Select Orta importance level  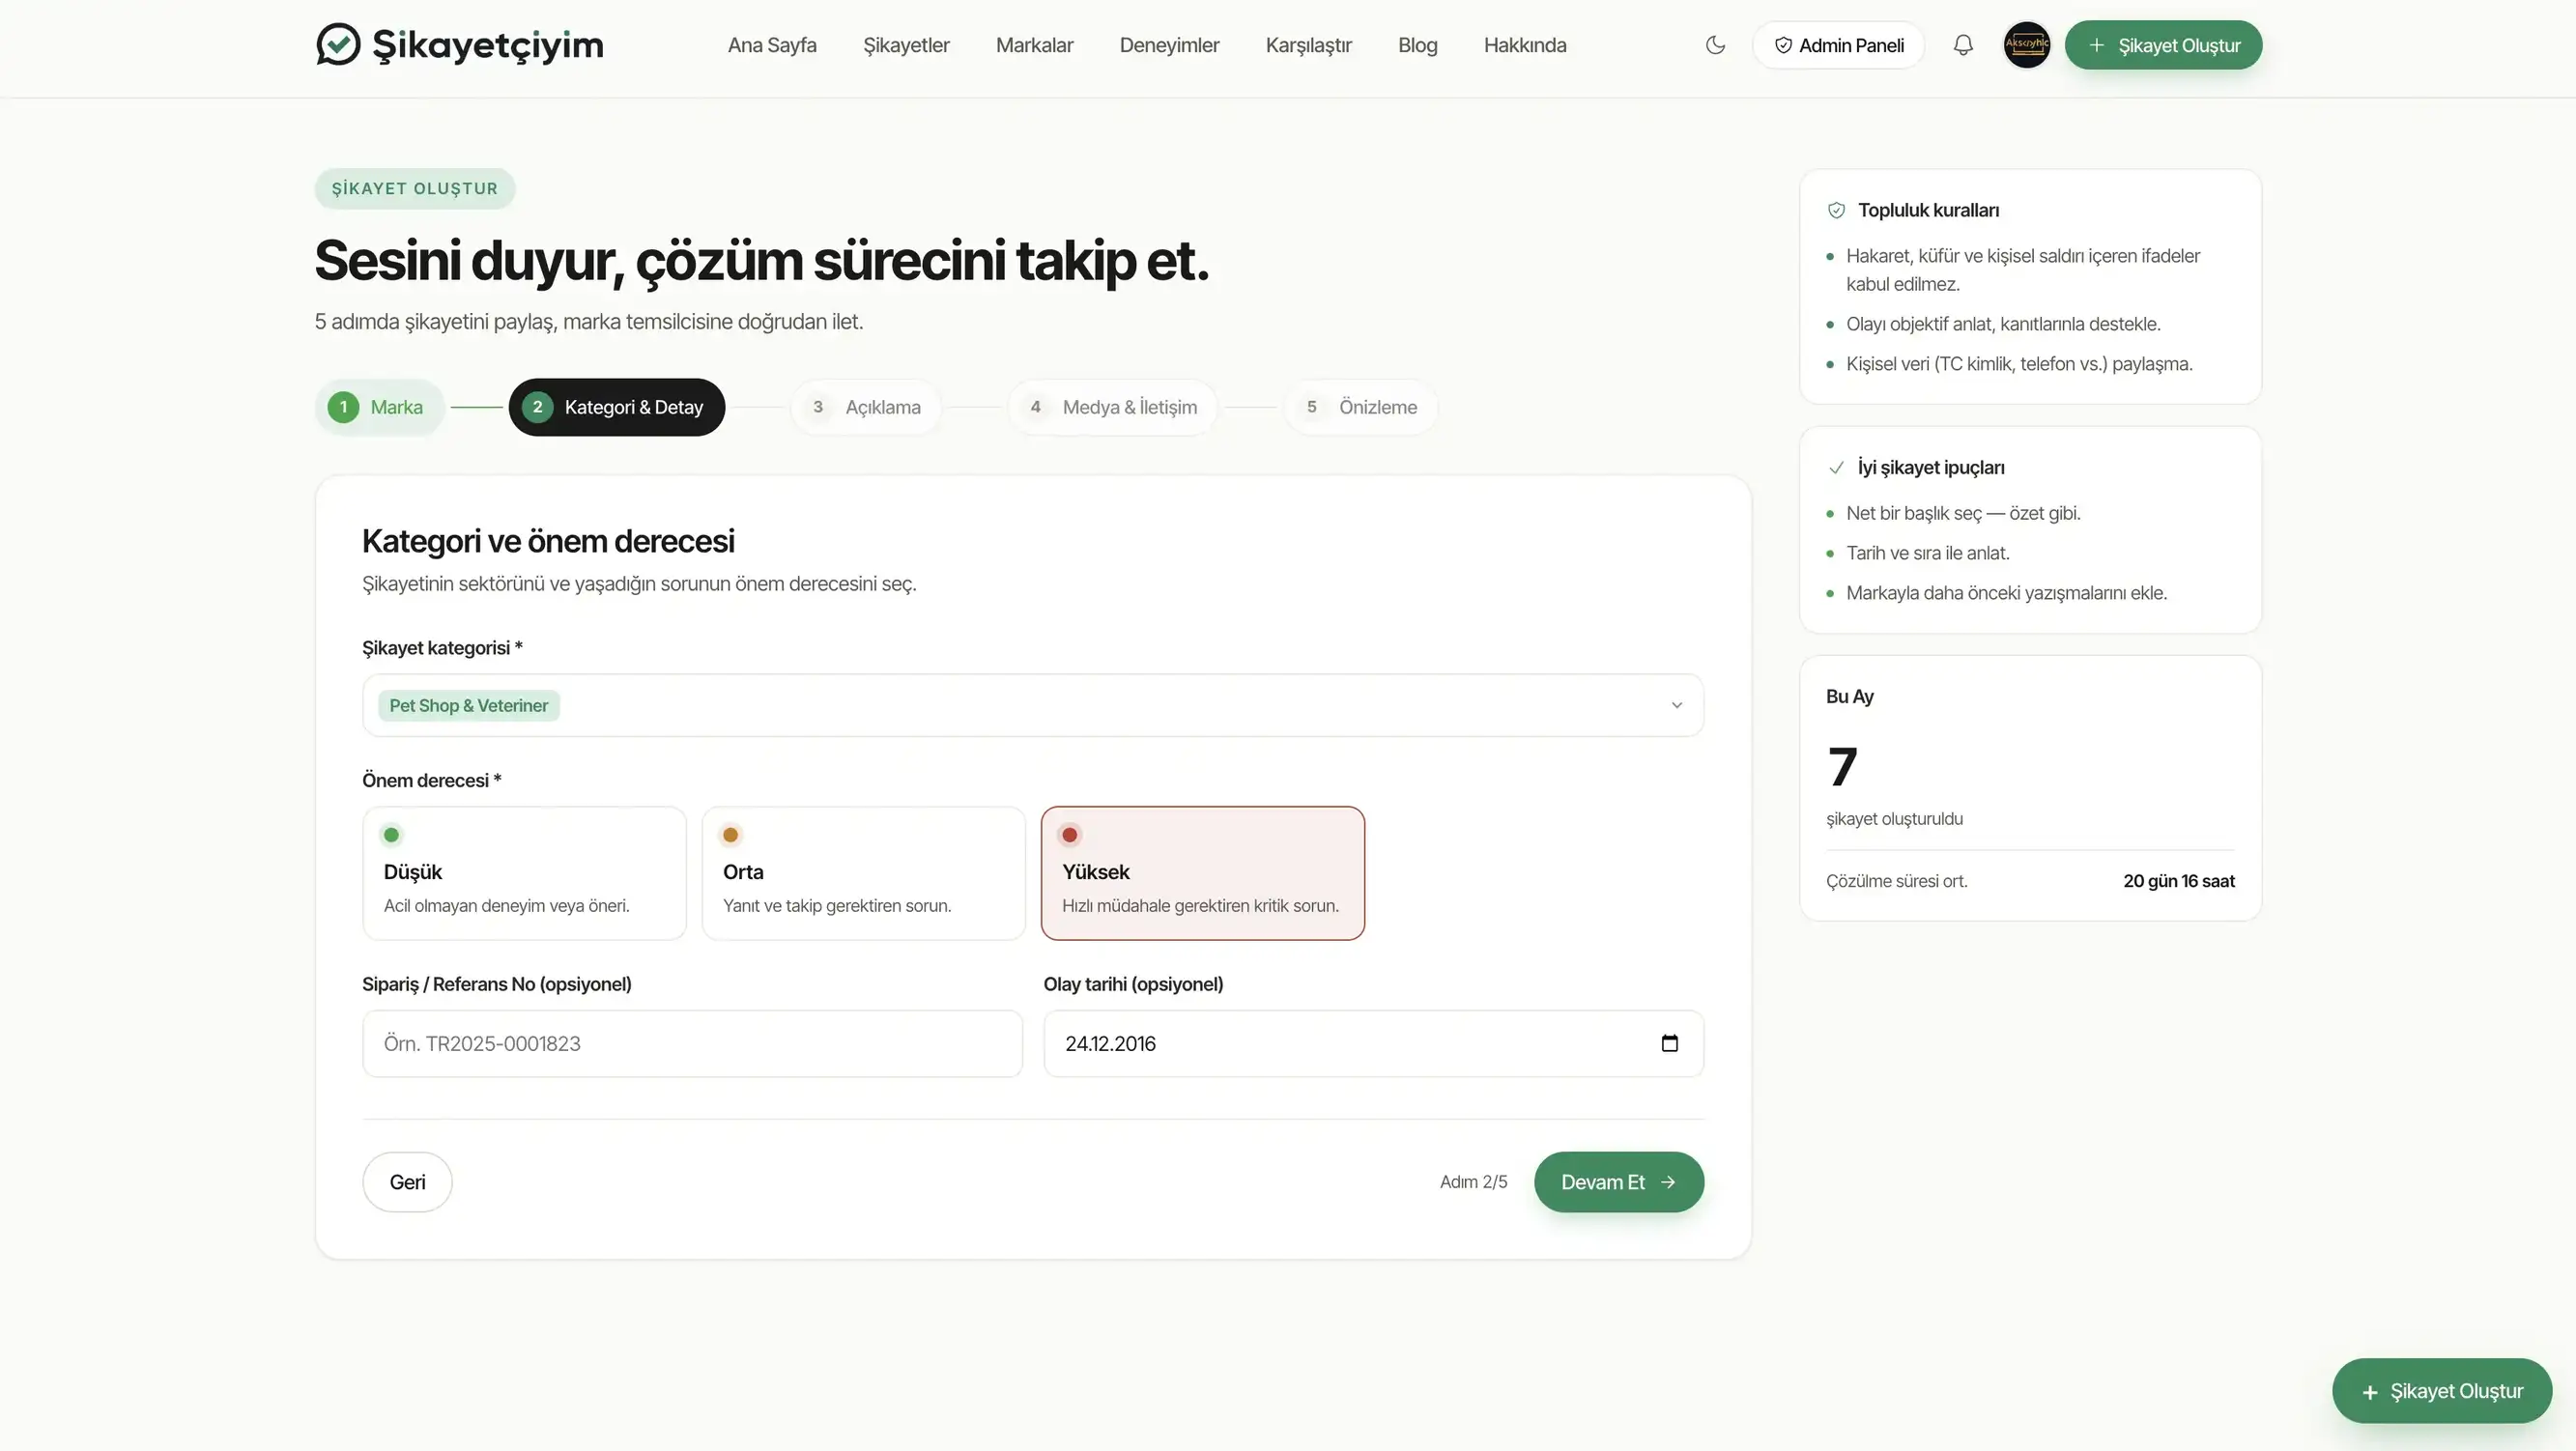[863, 873]
